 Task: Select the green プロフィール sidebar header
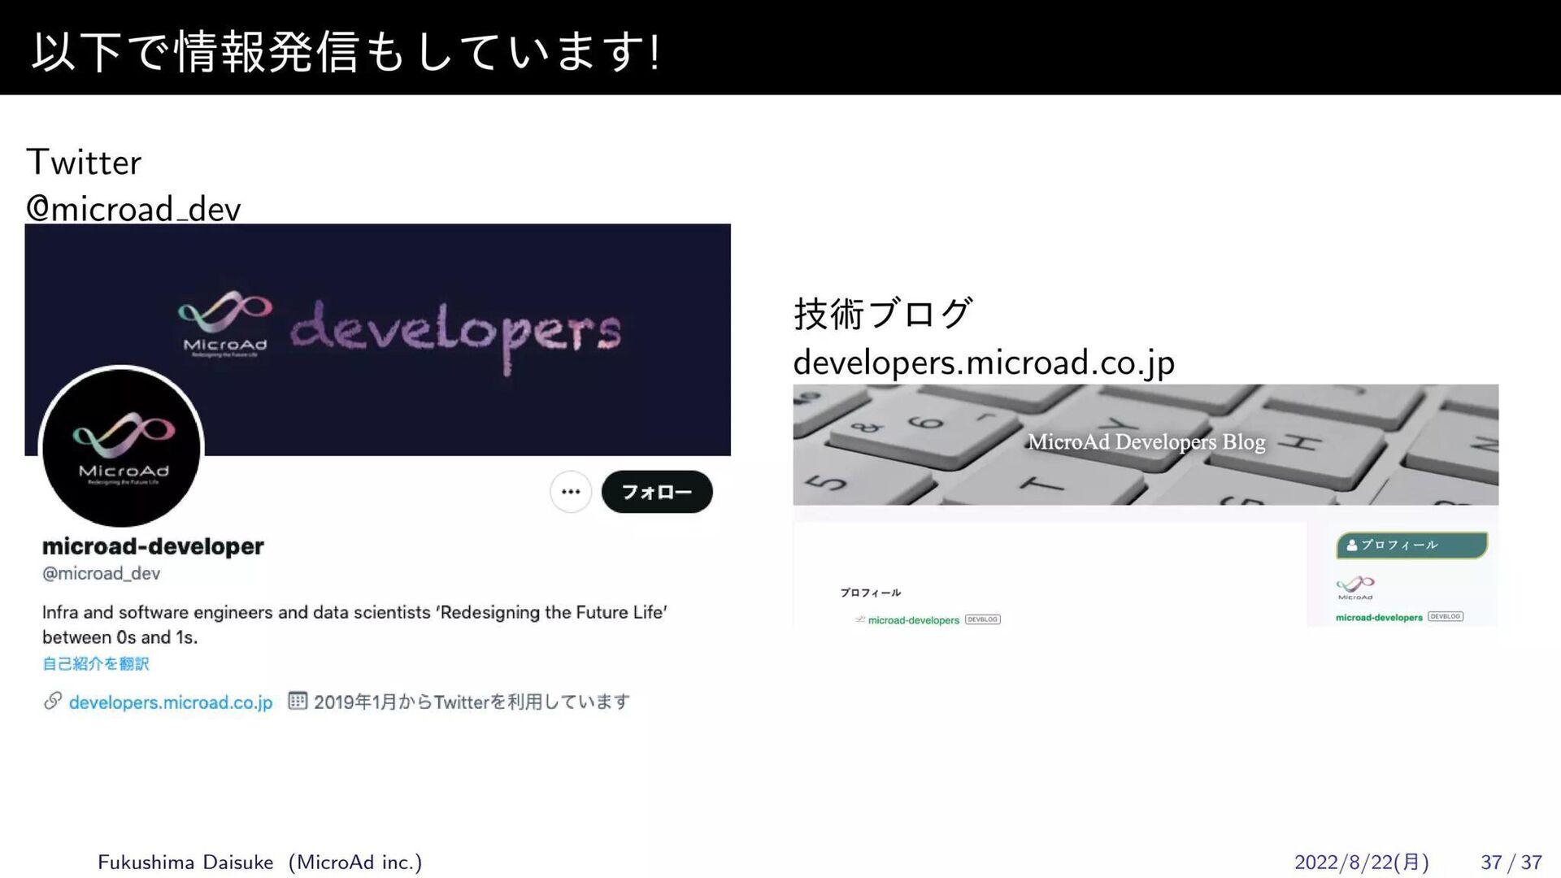(1411, 545)
